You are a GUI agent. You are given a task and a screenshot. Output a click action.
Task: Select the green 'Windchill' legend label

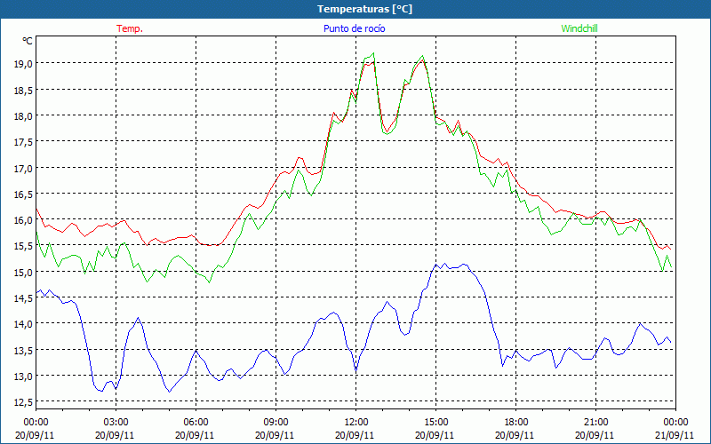[x=579, y=28]
